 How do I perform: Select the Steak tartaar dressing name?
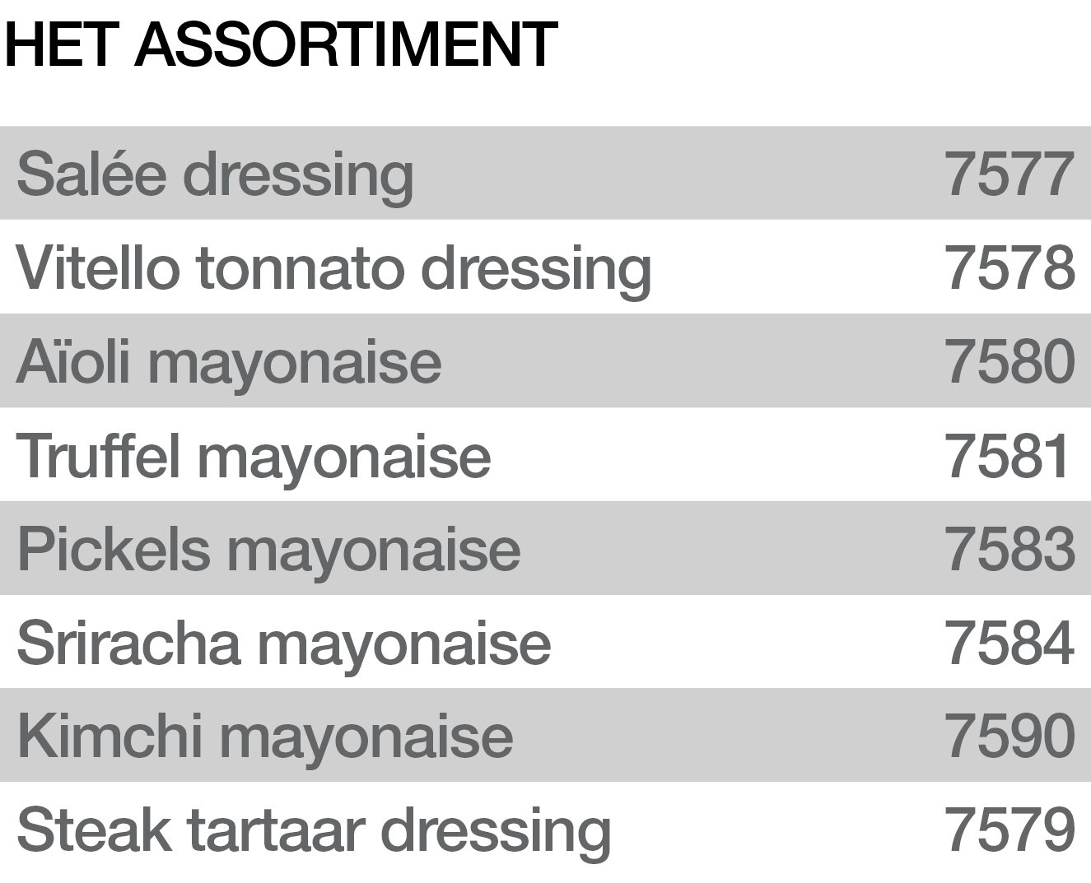pos(313,830)
